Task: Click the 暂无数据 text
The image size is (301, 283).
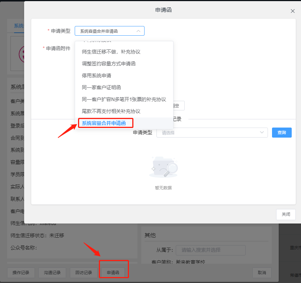Action: pos(164,188)
